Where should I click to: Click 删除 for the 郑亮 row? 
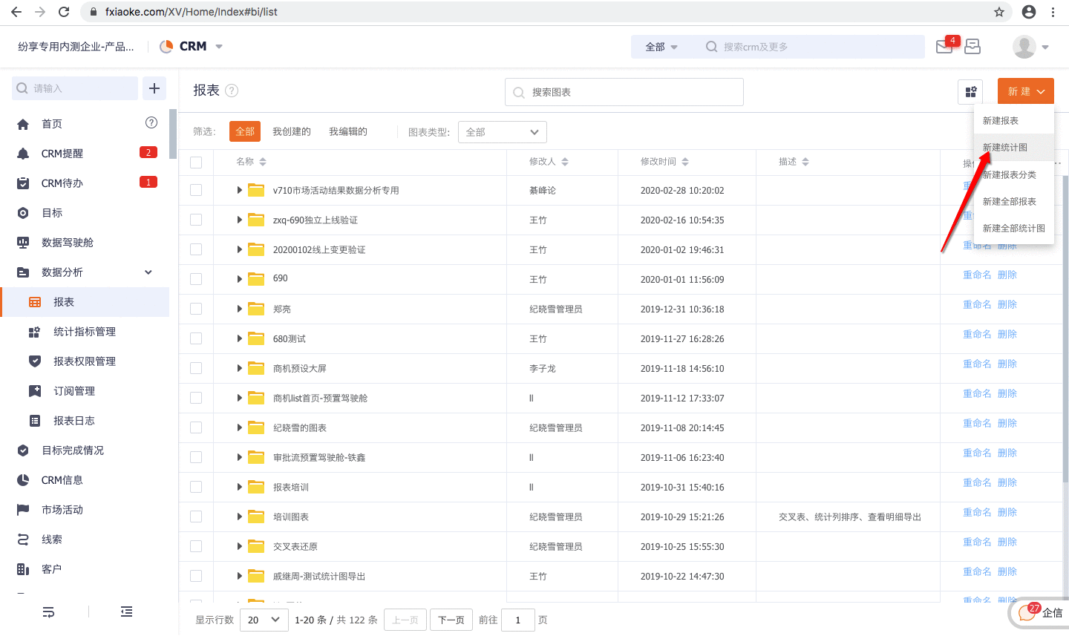(1007, 304)
